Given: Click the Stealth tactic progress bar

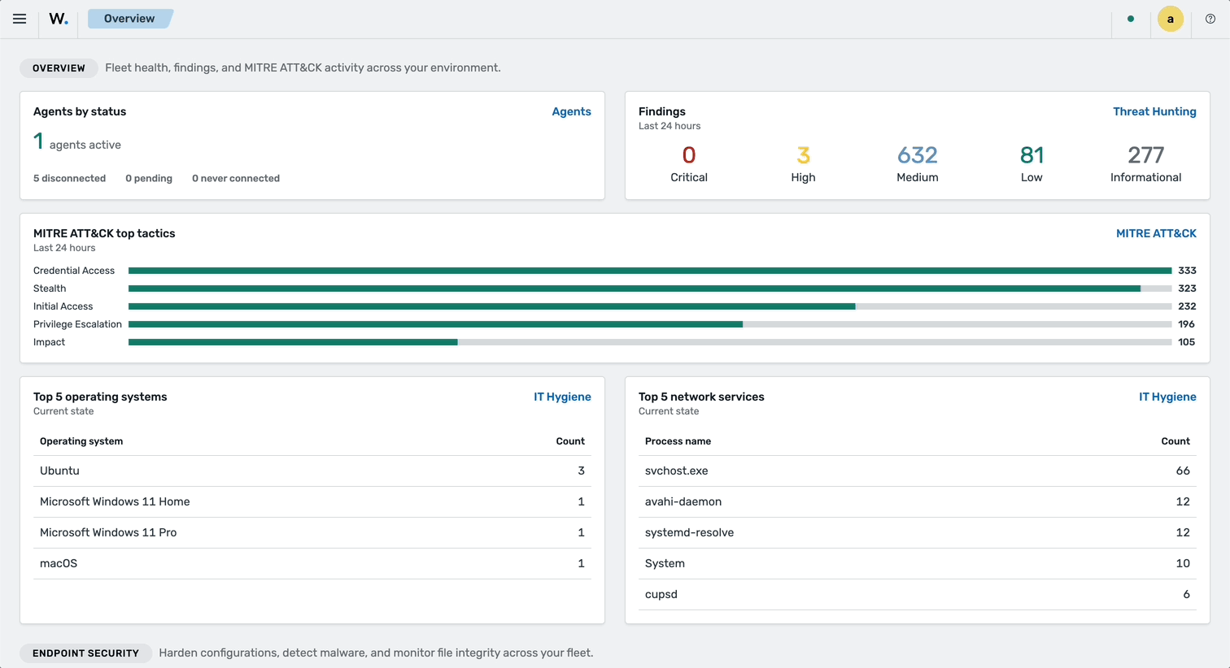Looking at the screenshot, I should pyautogui.click(x=650, y=288).
